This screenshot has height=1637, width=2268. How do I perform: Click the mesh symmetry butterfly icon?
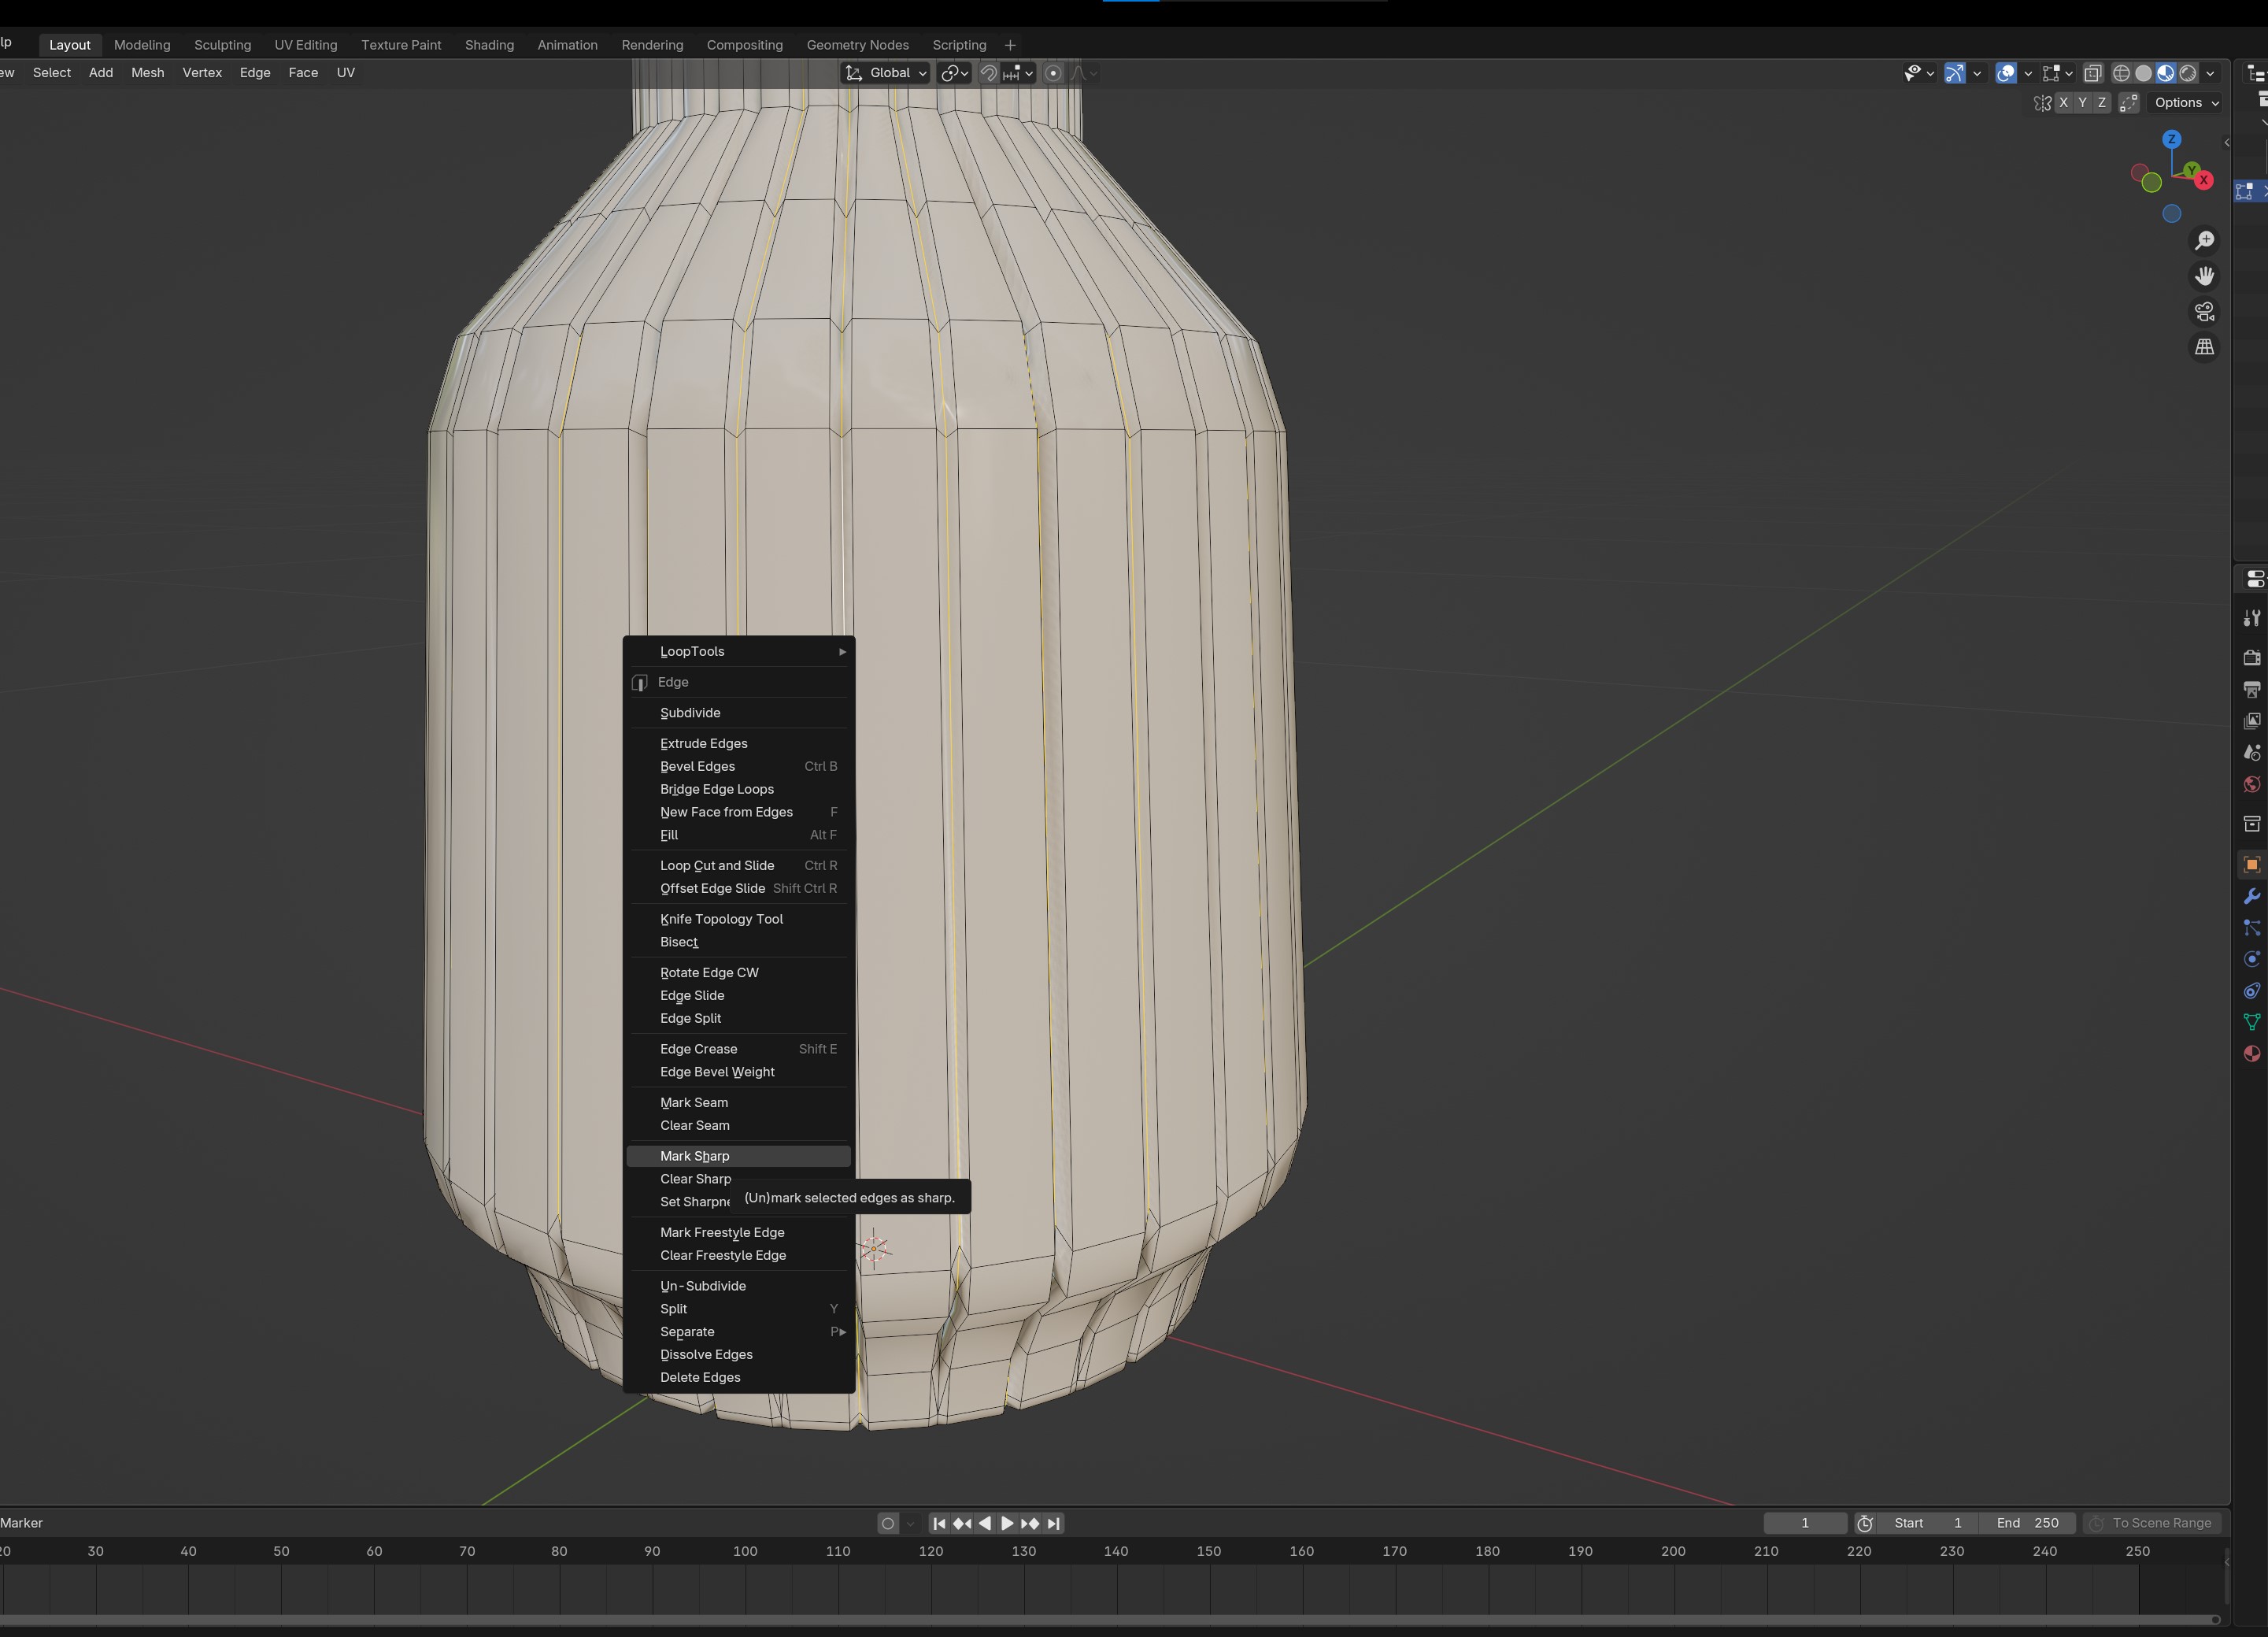point(2042,103)
